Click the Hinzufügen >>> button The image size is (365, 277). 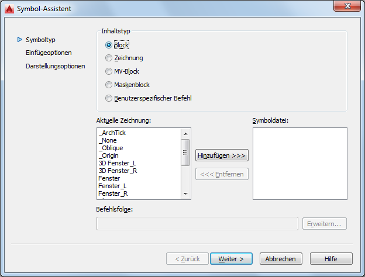coord(222,156)
